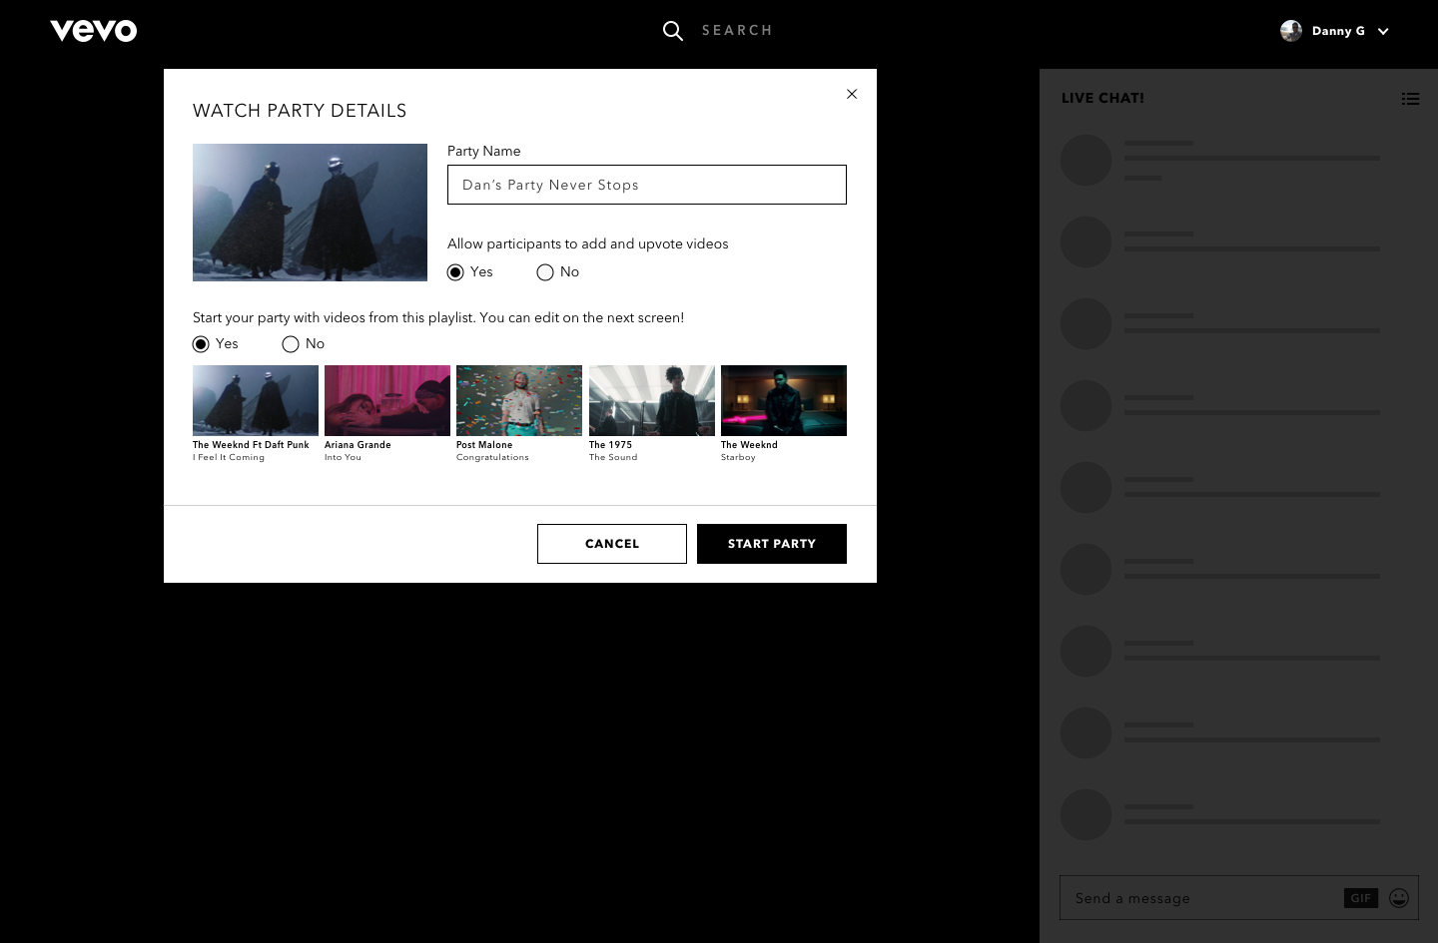Open the SEARCH field dropdown area
The width and height of the screenshot is (1438, 943).
(738, 30)
